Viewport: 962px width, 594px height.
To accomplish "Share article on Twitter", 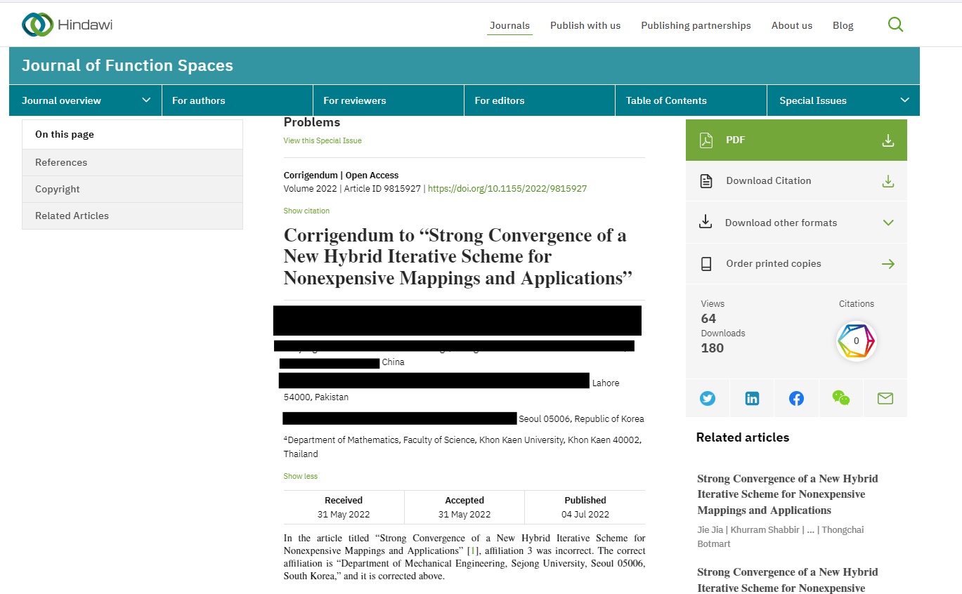I will pyautogui.click(x=708, y=399).
